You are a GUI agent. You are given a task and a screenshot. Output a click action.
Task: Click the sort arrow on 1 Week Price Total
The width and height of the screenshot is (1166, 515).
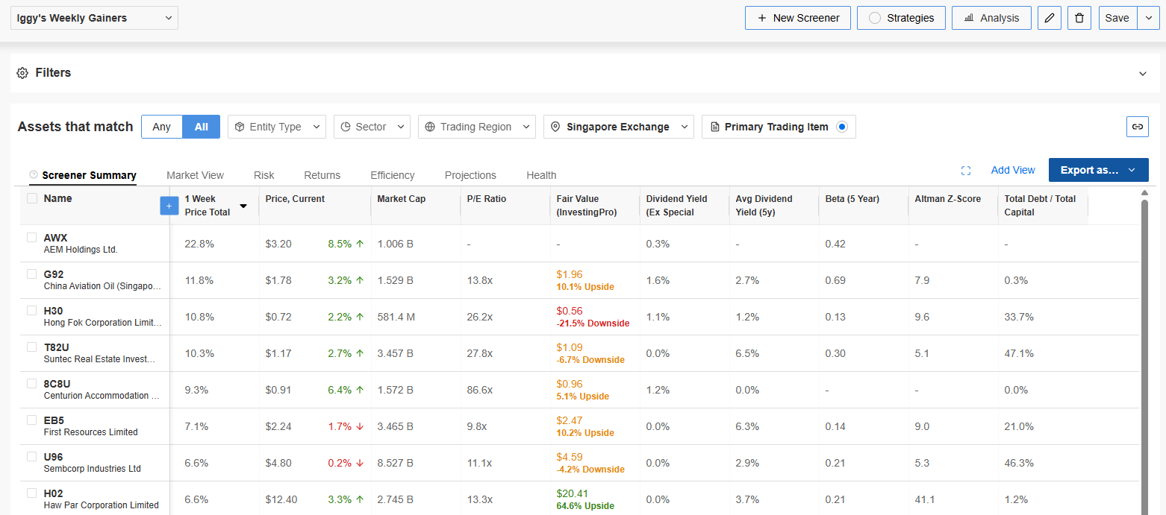click(x=243, y=206)
